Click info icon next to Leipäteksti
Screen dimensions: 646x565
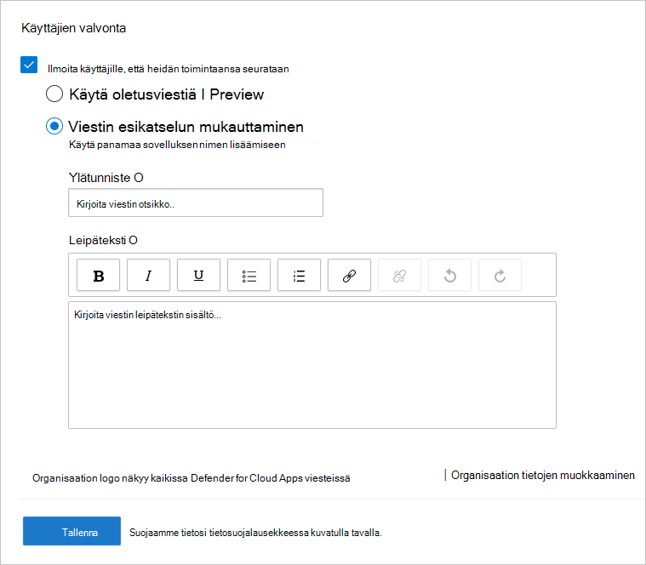(x=133, y=241)
